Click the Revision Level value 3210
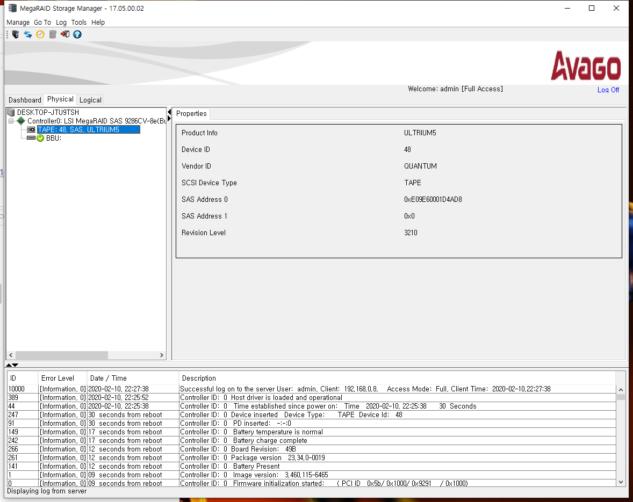Screen dimensions: 633x502 [411, 232]
